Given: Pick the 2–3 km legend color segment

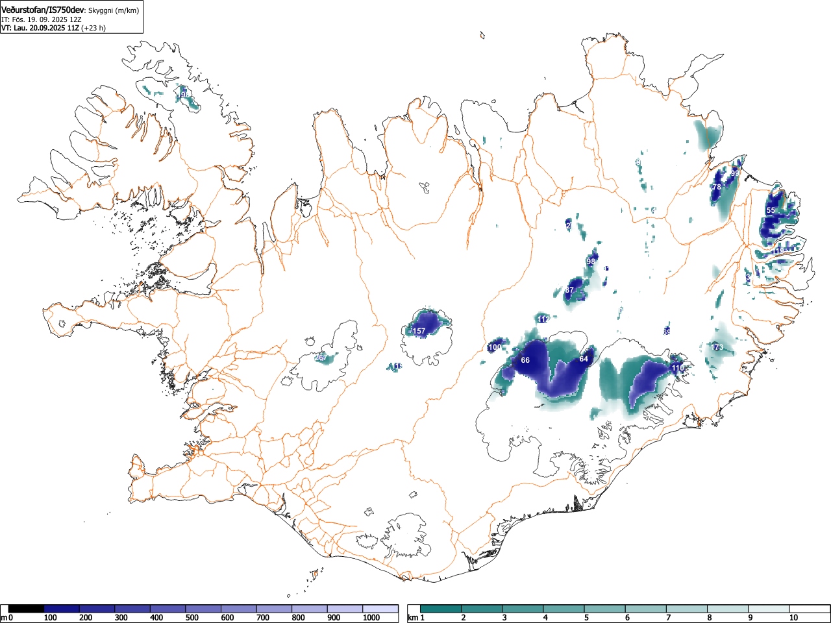Looking at the screenshot, I should pyautogui.click(x=482, y=609).
